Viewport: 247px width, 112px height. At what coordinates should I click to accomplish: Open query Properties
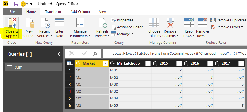(x=122, y=20)
